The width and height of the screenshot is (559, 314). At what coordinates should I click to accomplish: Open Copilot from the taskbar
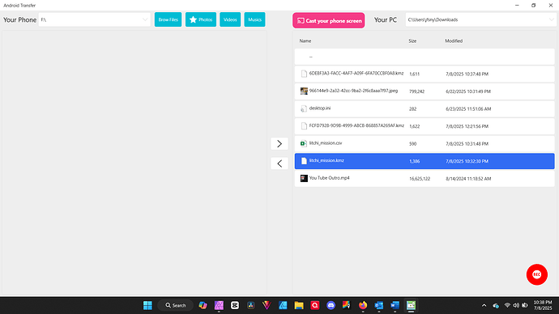point(203,305)
